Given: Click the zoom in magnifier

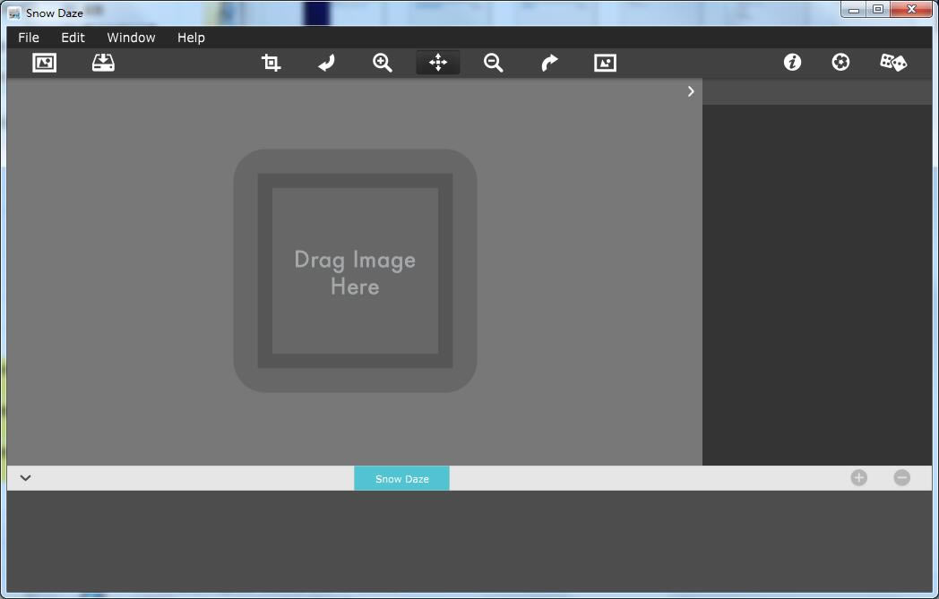Looking at the screenshot, I should point(383,63).
